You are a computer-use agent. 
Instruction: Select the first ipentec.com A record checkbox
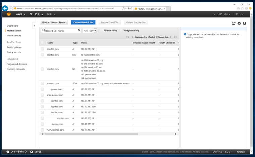pyautogui.click(x=42, y=49)
